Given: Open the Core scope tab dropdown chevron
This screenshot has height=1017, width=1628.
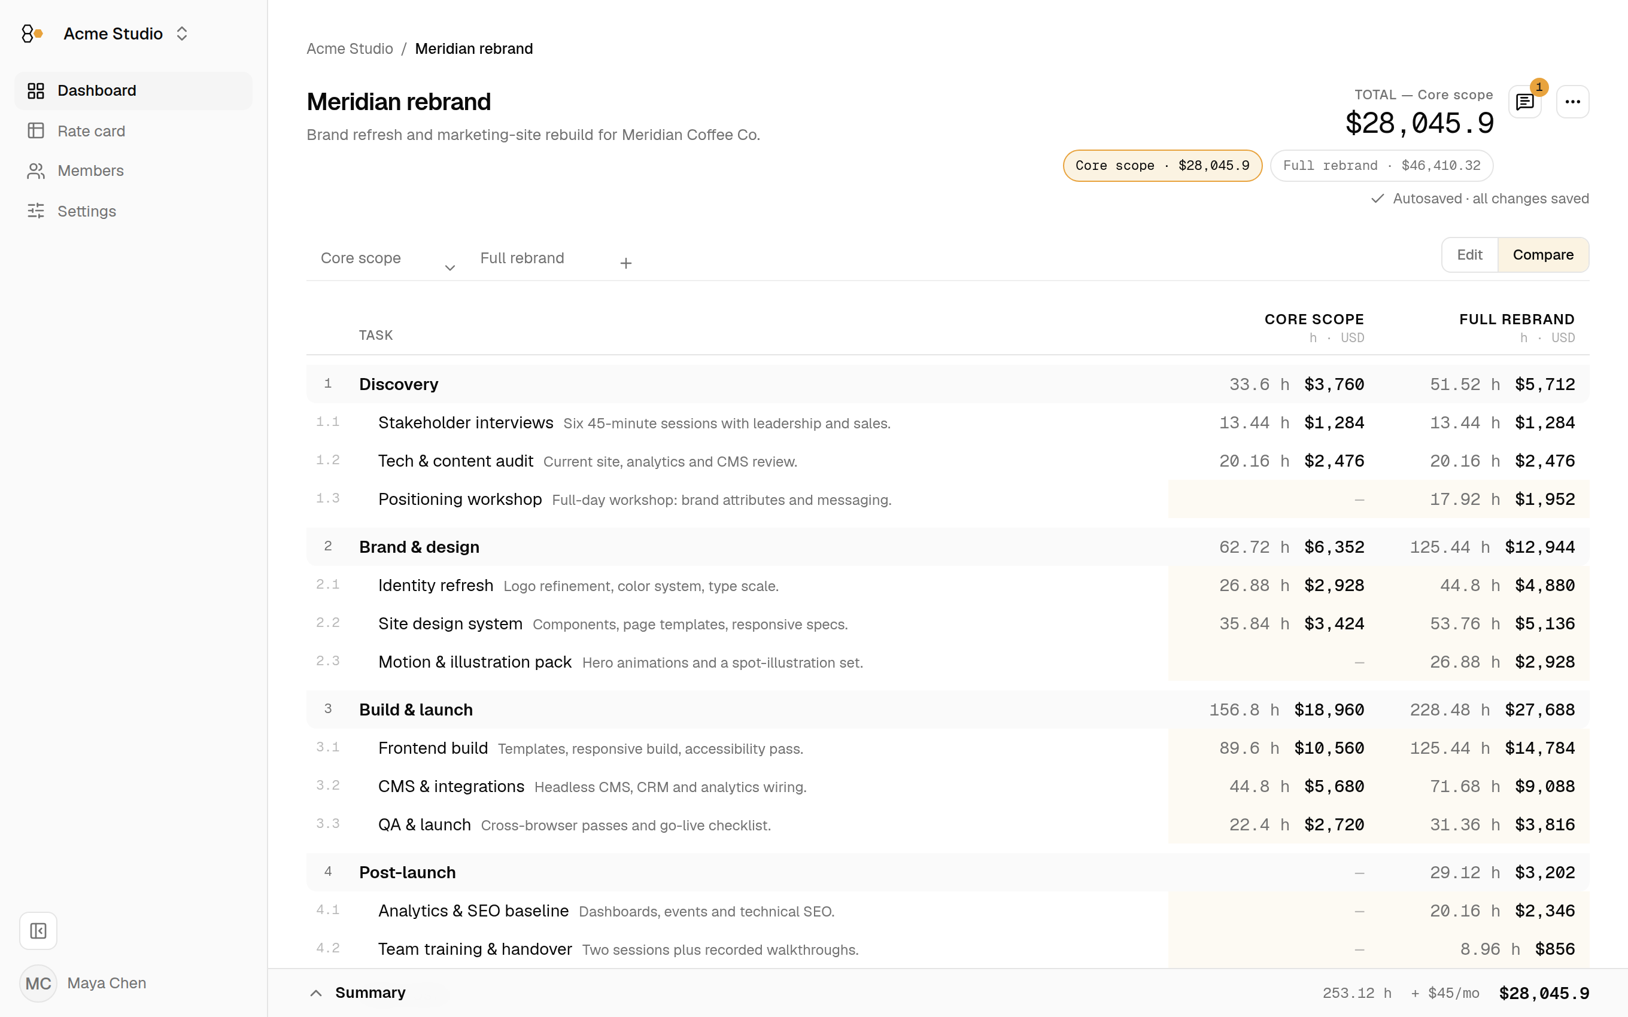Looking at the screenshot, I should click(x=450, y=267).
